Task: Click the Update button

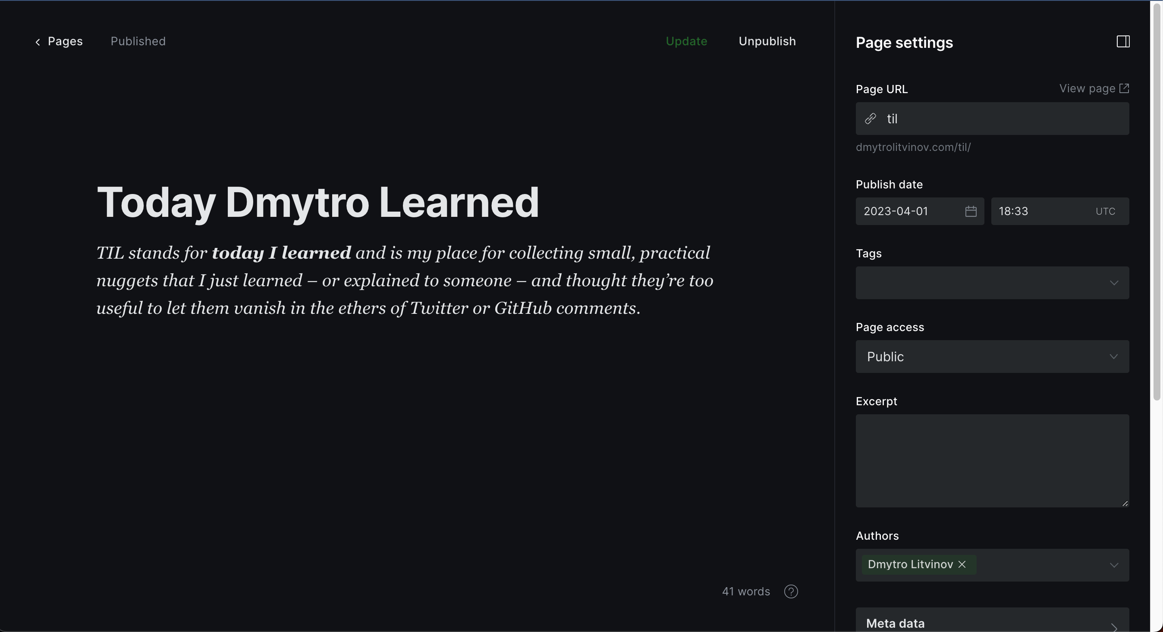Action: 686,41
